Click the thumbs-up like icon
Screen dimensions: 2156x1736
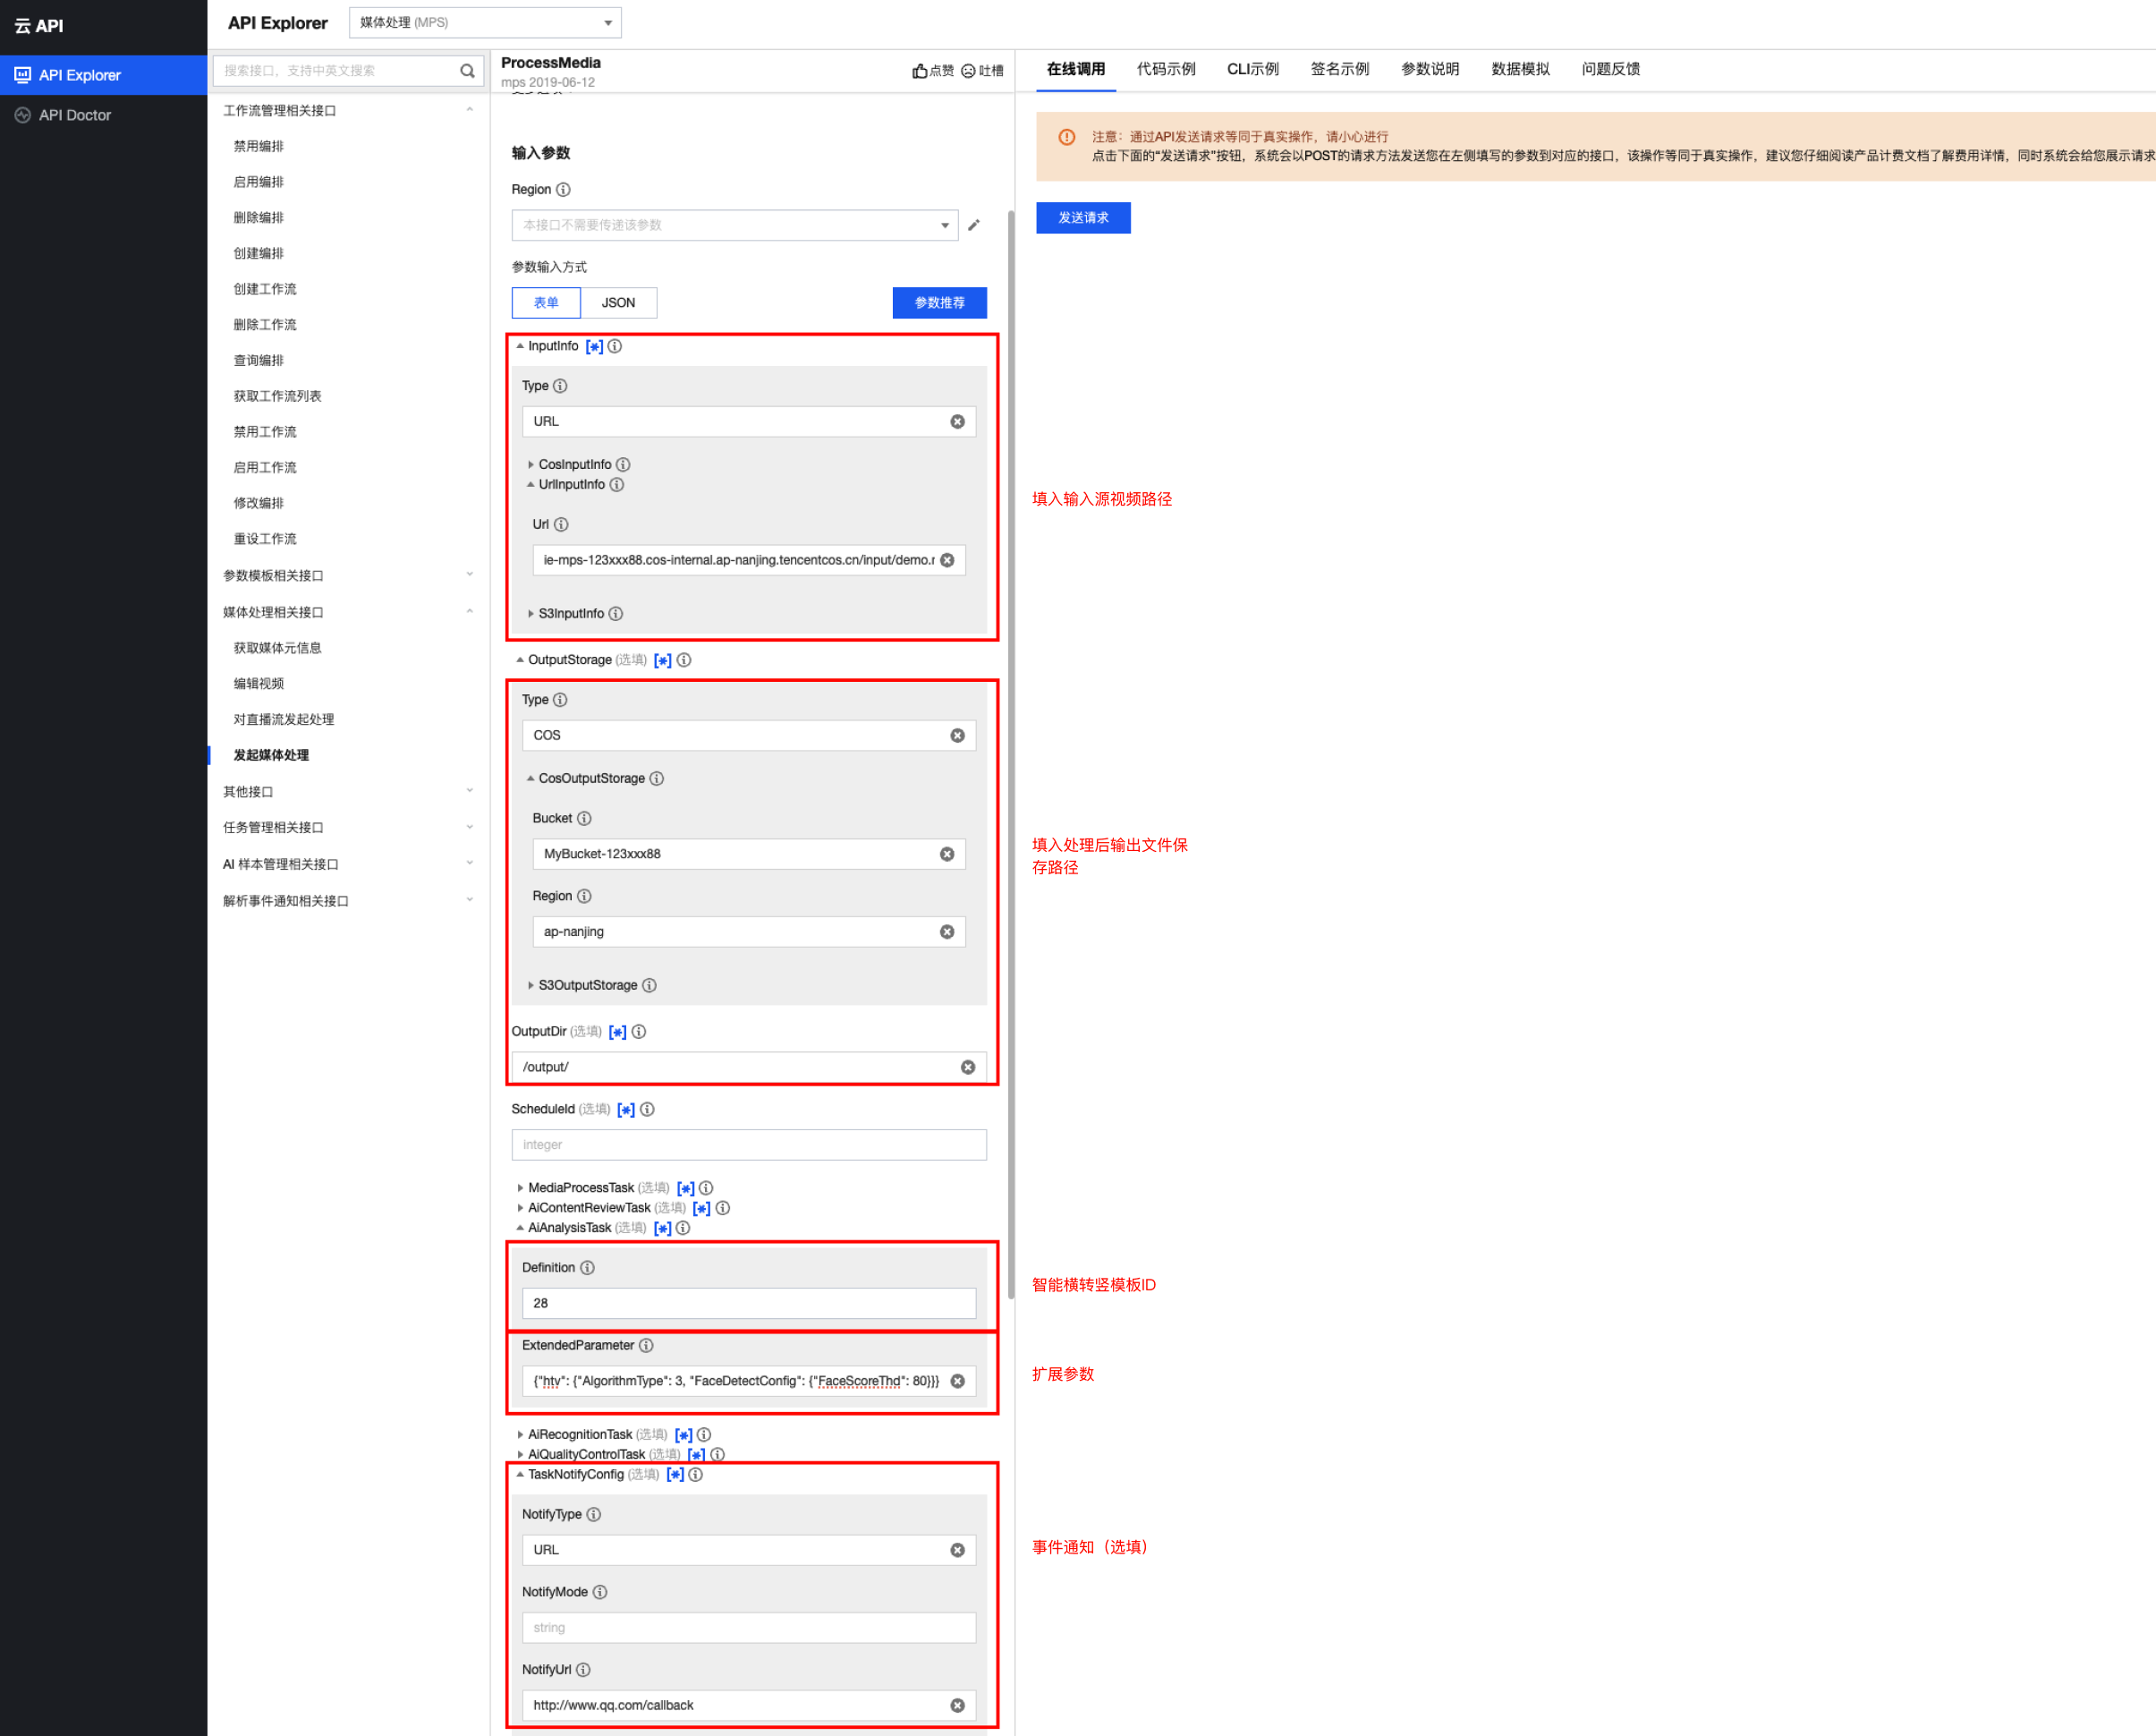(919, 71)
